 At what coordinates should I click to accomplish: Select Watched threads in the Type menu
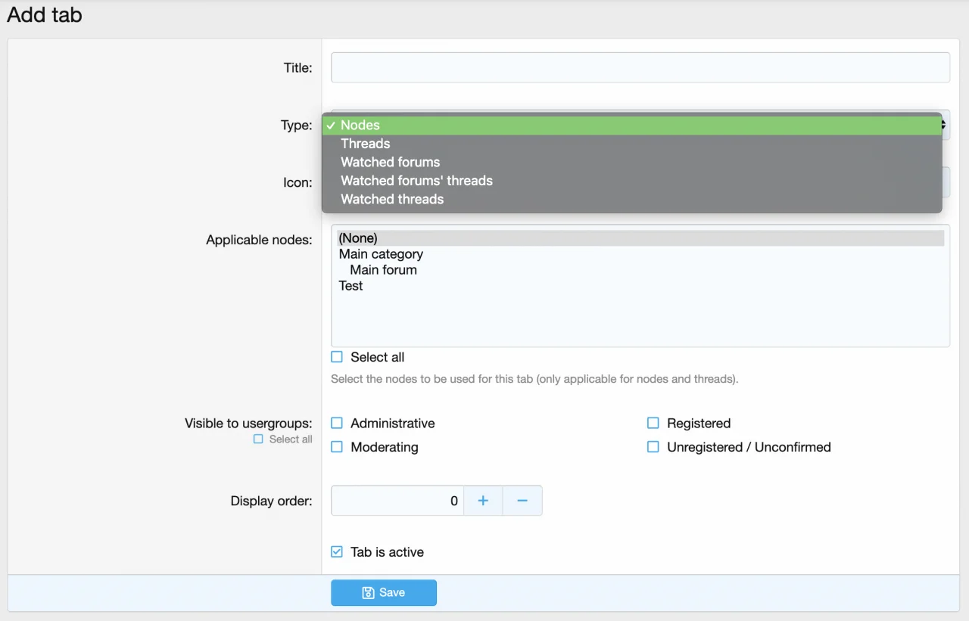(392, 199)
